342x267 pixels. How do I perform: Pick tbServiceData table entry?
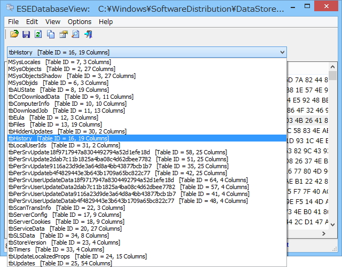(x=147, y=229)
